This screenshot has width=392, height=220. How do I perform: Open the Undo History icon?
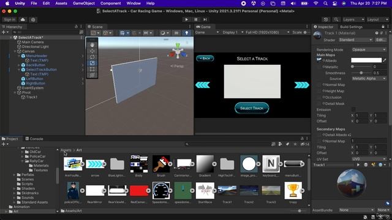(x=326, y=20)
